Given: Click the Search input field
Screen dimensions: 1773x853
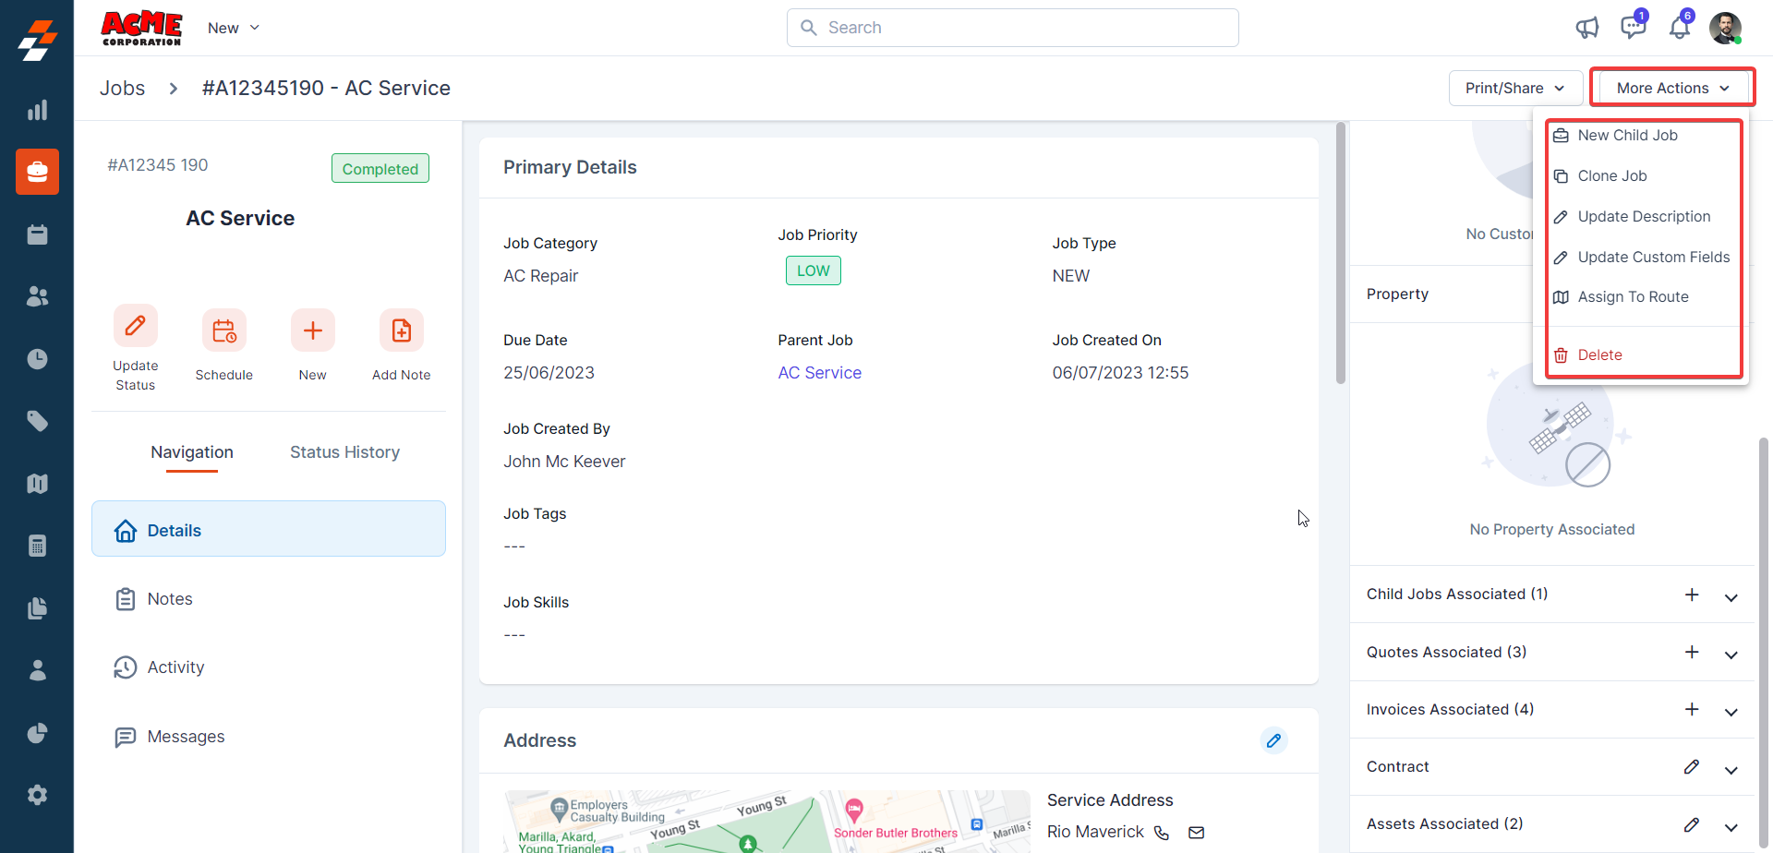Looking at the screenshot, I should pyautogui.click(x=1012, y=28).
